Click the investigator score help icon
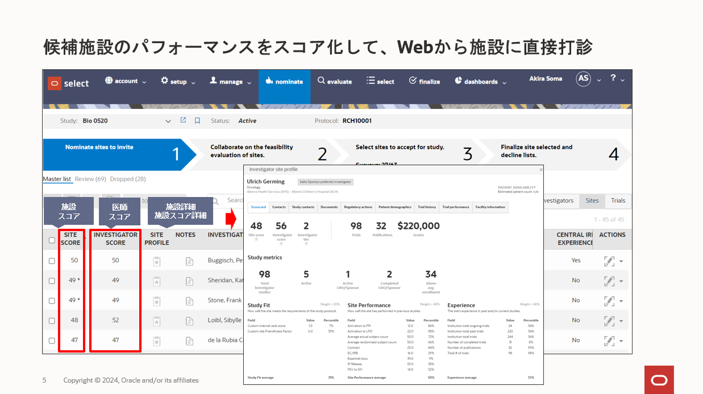703x394 pixels. click(x=281, y=244)
